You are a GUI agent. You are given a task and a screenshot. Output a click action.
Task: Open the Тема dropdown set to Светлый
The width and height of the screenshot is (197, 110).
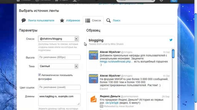click(x=58, y=66)
